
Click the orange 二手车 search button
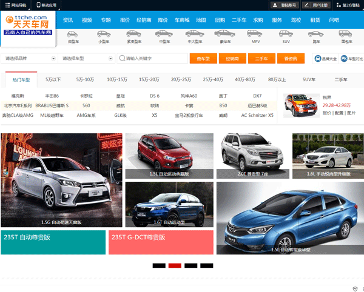[x=261, y=58]
